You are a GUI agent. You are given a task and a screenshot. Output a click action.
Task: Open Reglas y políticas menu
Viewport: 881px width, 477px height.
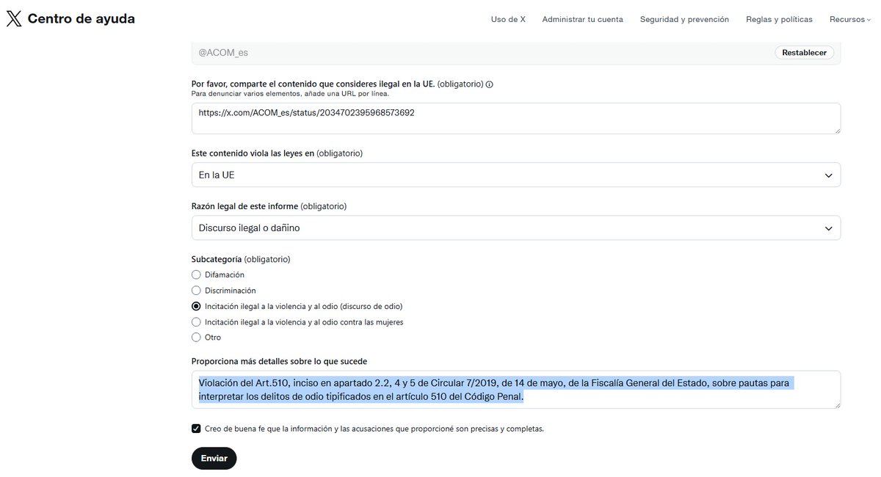coord(779,19)
